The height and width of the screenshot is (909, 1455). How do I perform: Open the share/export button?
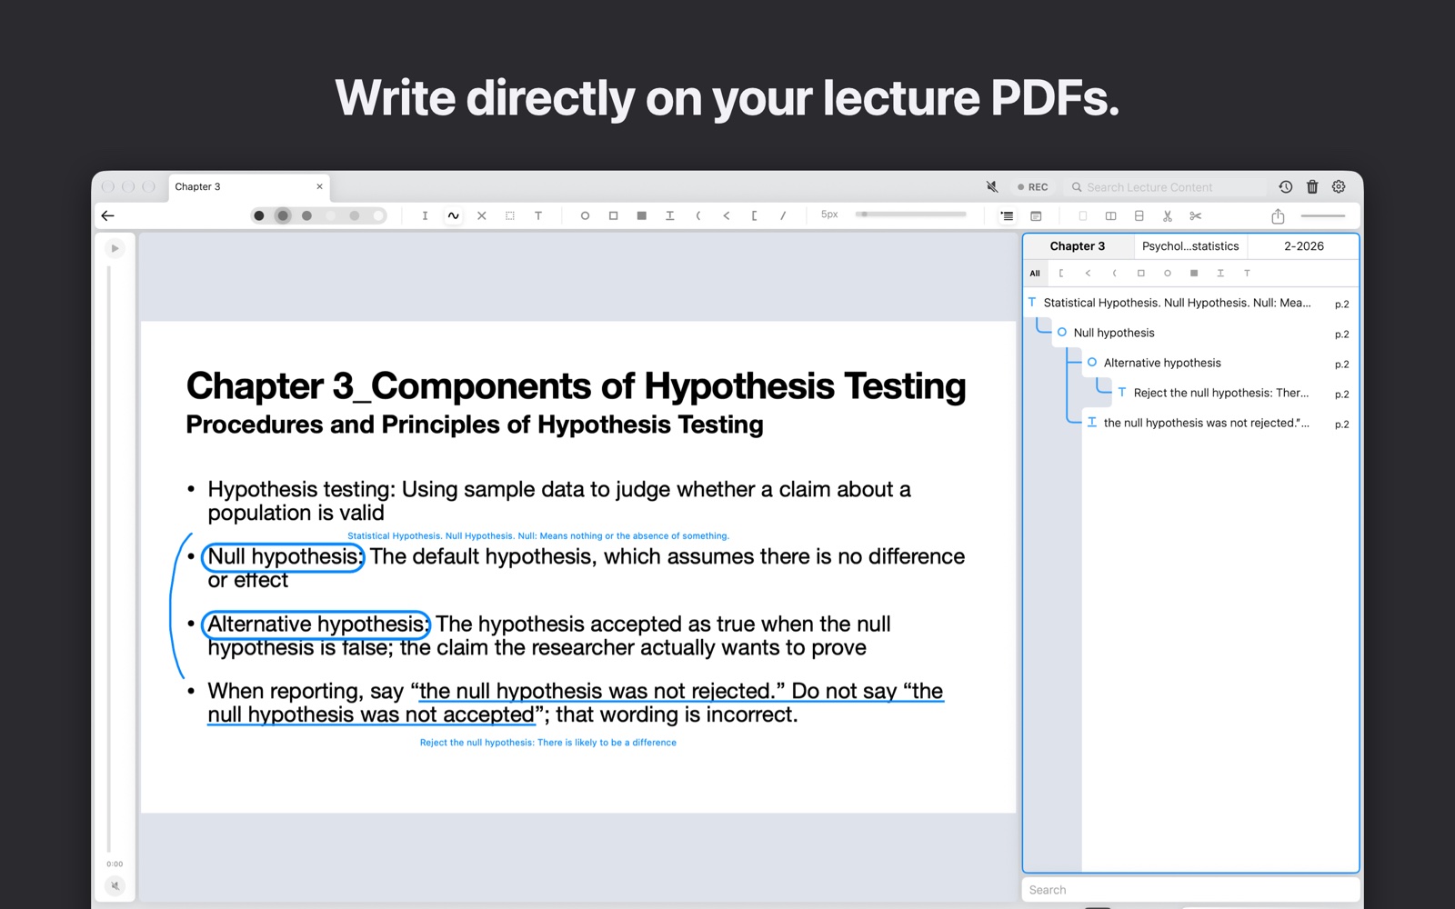(x=1278, y=215)
